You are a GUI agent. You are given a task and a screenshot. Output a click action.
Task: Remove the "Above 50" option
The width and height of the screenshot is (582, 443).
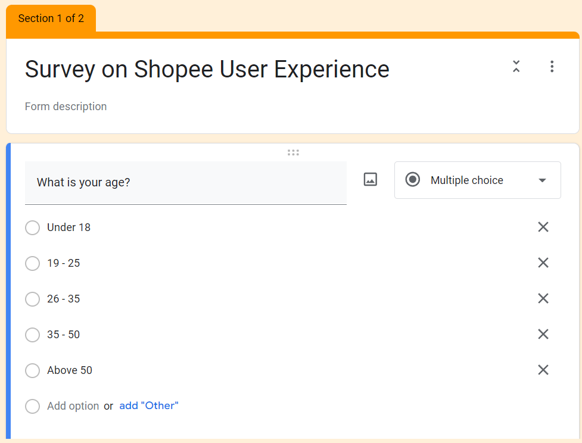tap(543, 370)
